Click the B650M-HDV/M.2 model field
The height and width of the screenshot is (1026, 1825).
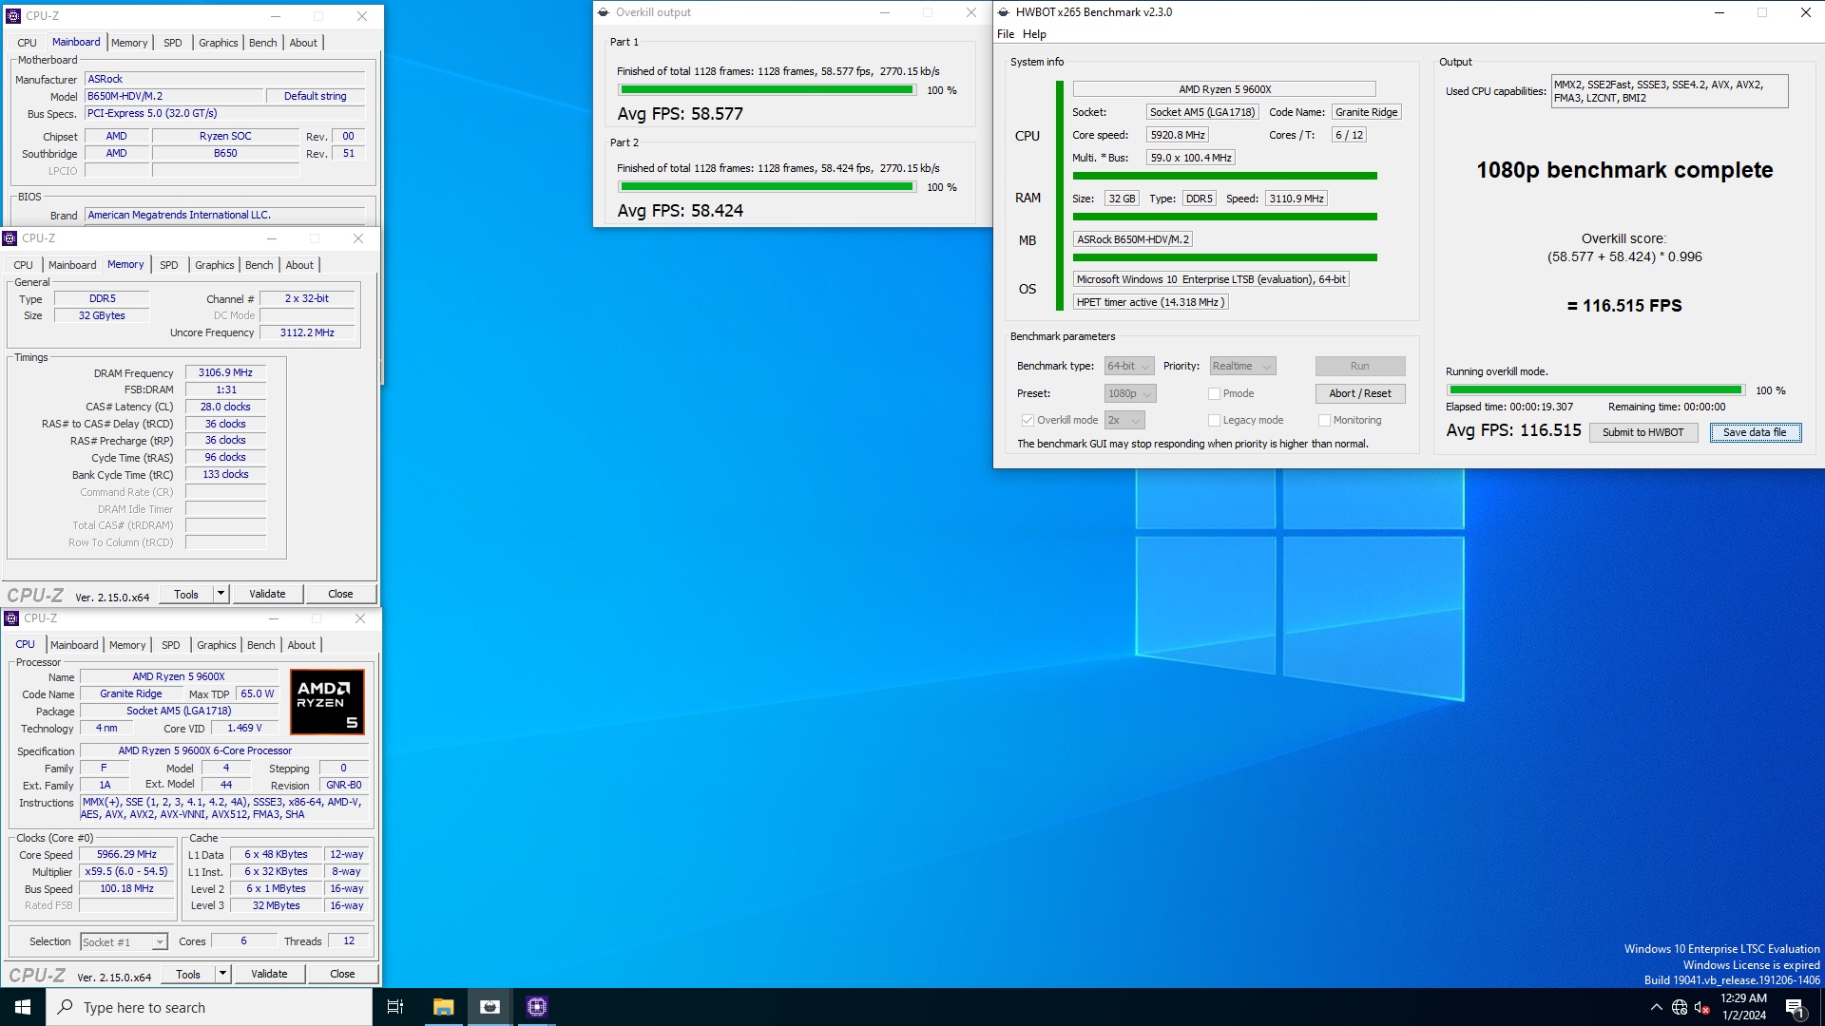click(175, 96)
